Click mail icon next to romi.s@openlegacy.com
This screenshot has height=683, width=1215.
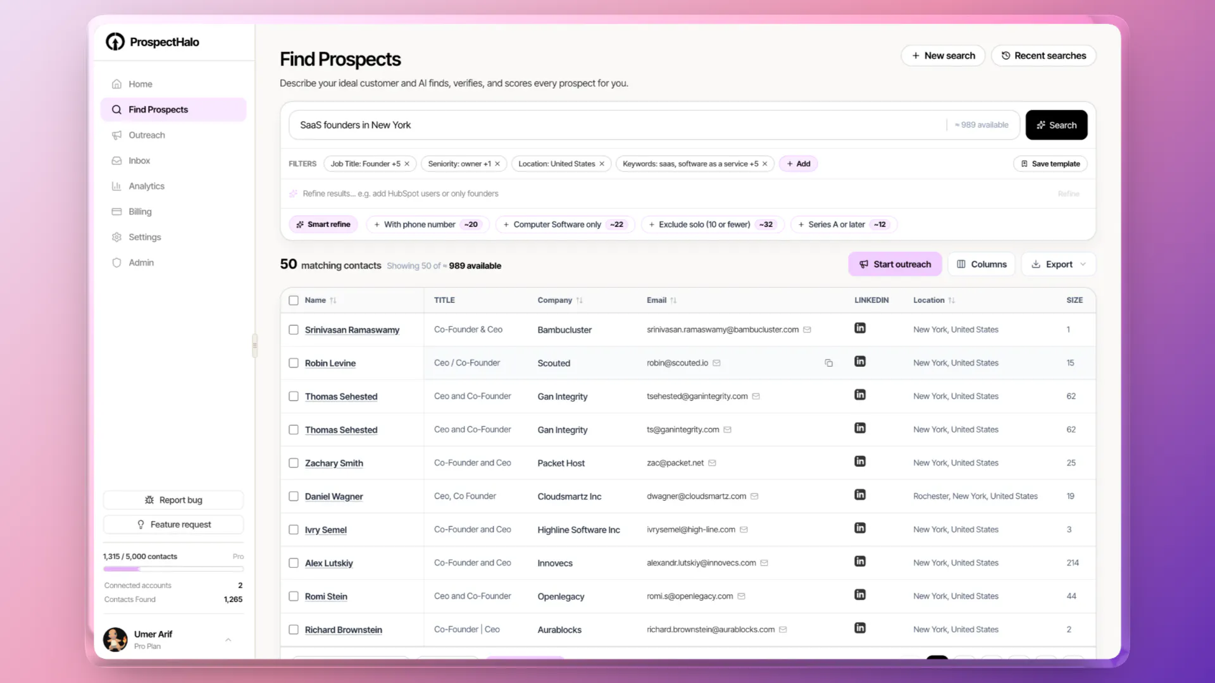[x=741, y=596]
